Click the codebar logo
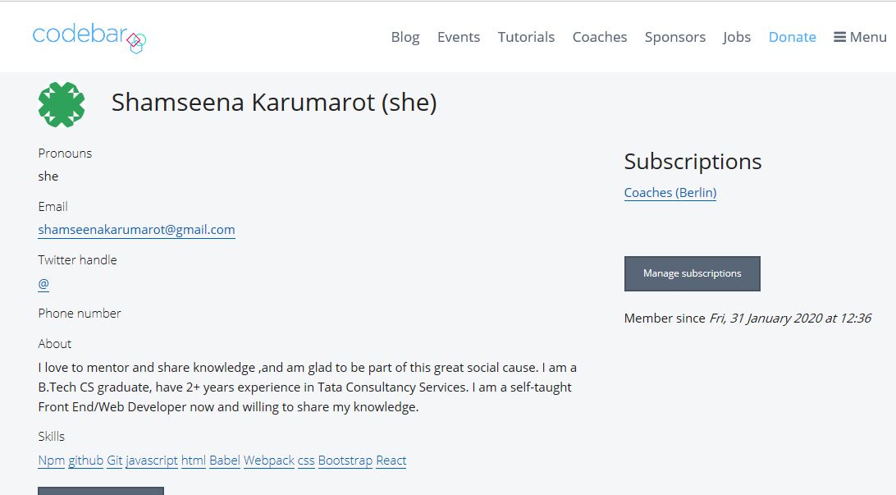896x495 pixels. (89, 38)
